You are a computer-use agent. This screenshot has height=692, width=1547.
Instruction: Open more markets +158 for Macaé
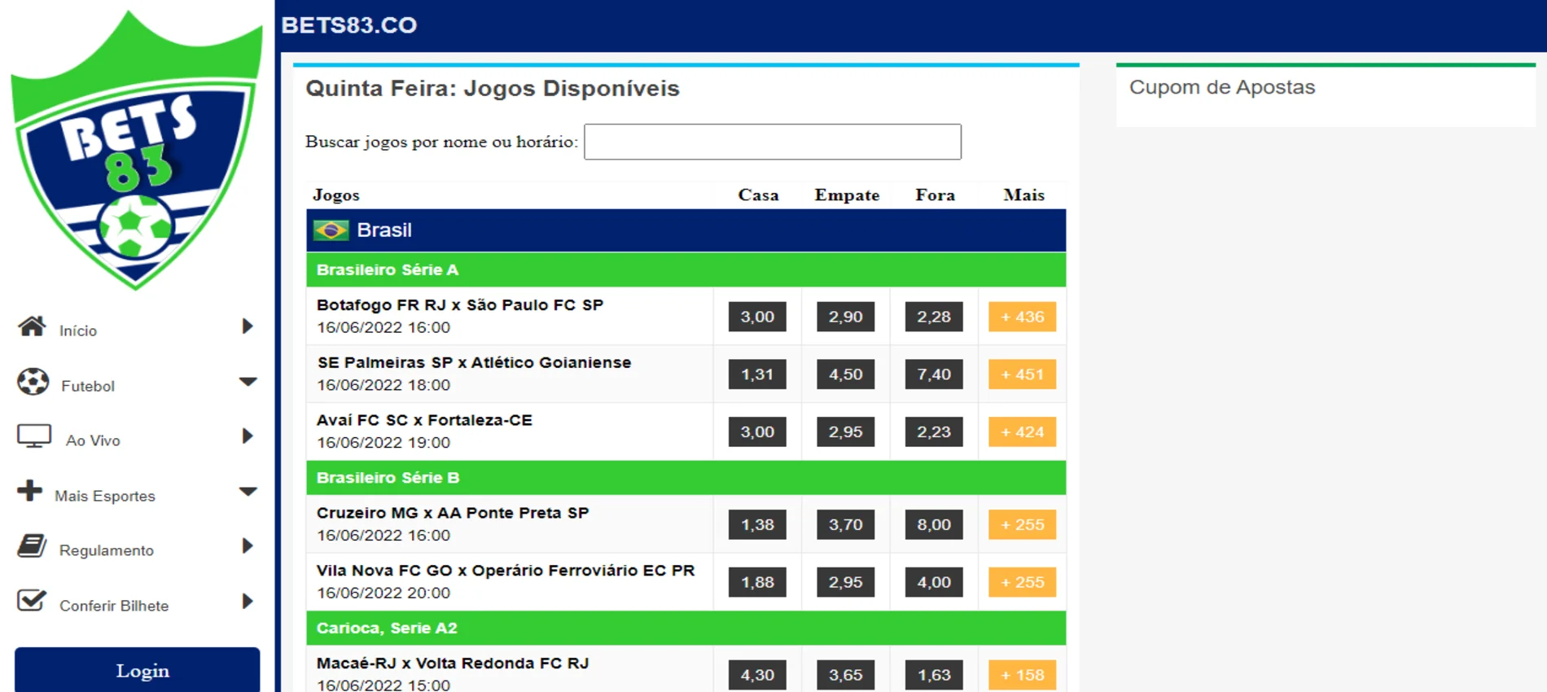coord(1023,675)
